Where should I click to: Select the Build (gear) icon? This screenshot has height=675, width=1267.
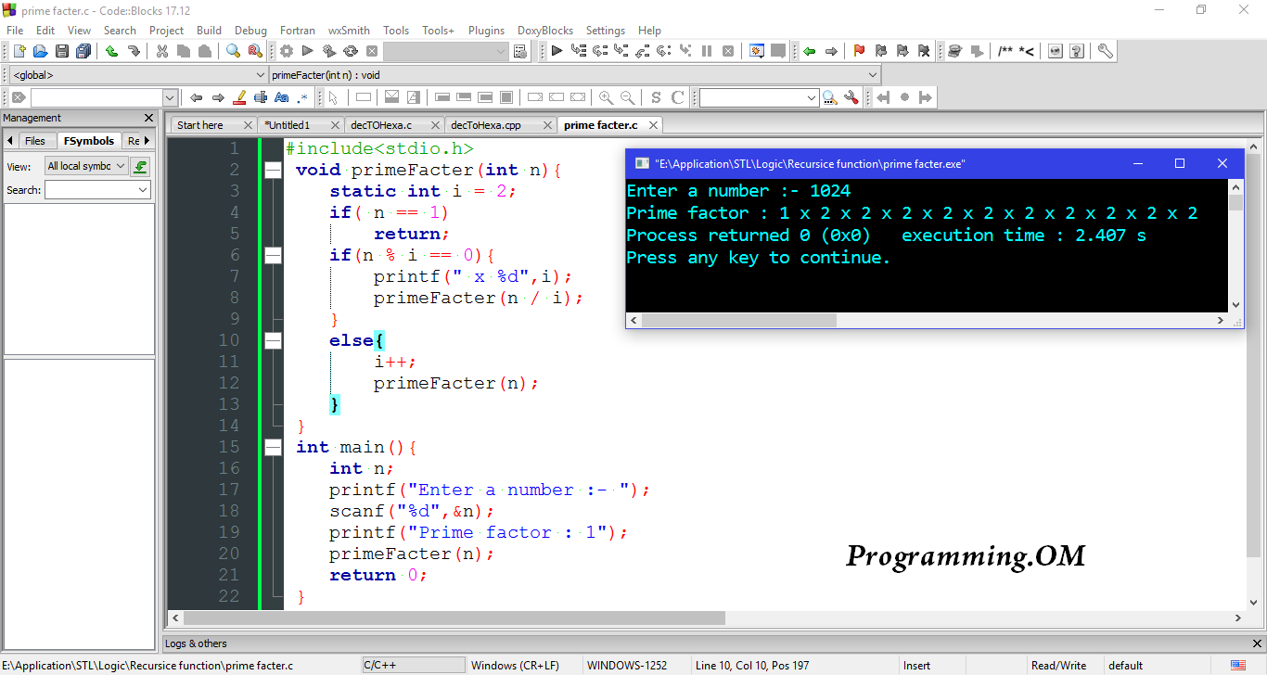(x=287, y=51)
